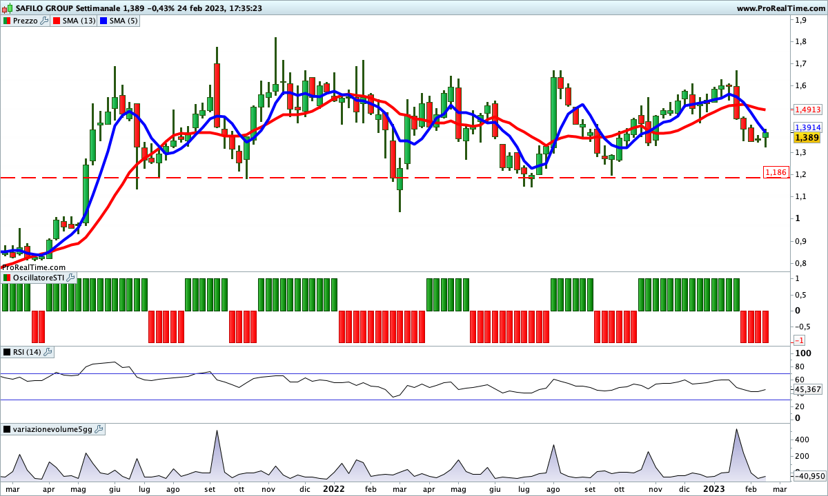Click the 2022 year marker on time axis
This screenshot has height=496, width=828.
(334, 488)
